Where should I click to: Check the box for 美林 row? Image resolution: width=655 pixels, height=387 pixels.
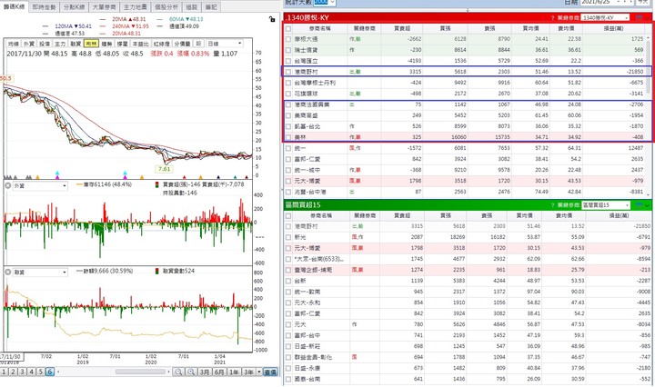point(288,137)
